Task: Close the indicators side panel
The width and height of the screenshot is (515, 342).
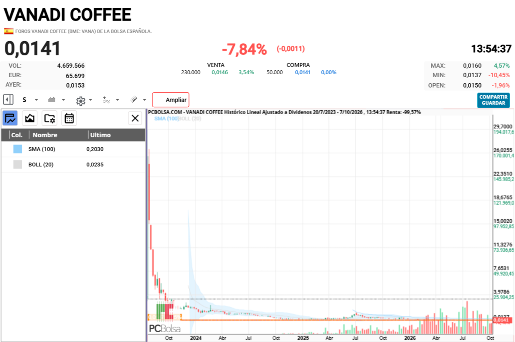Action: (x=135, y=118)
